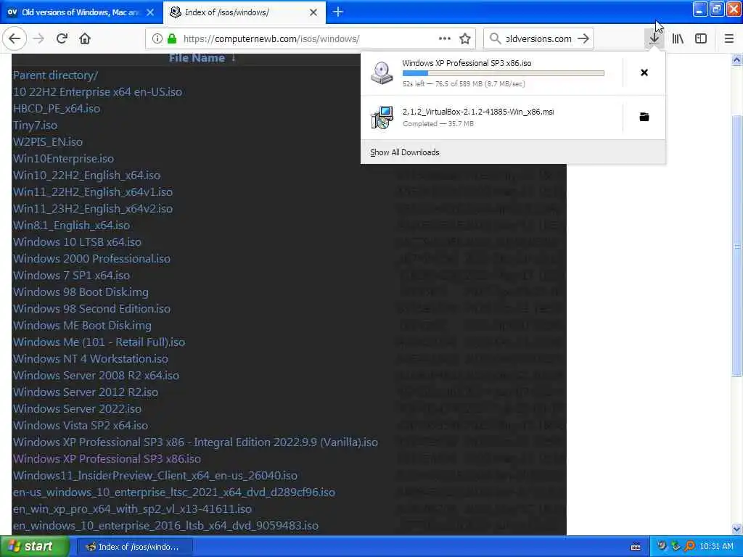Screen dimensions: 743x557
Task: Click Windows 10 LTSB x64.iso
Action: point(77,242)
